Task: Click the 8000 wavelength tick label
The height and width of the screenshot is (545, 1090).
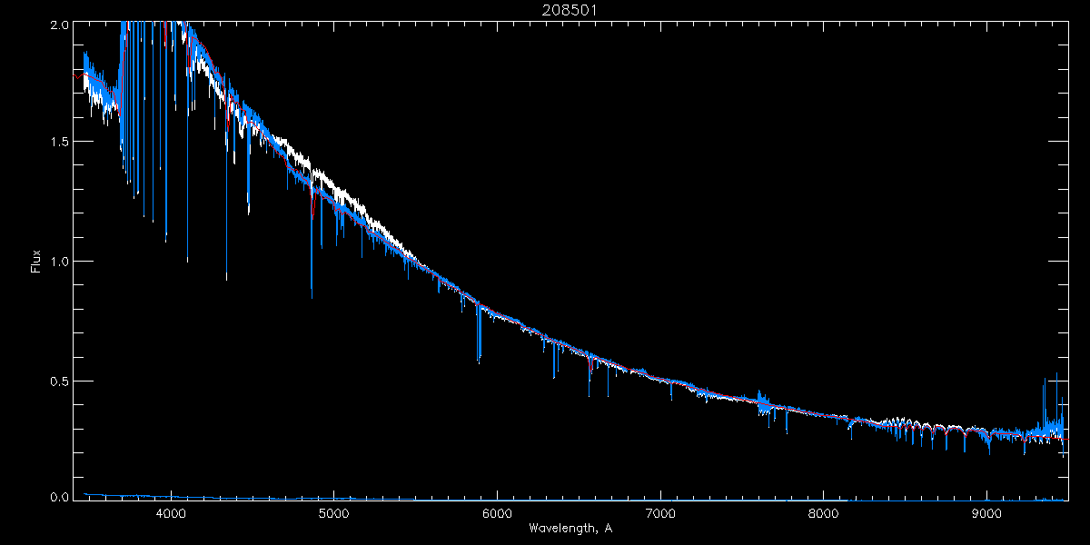Action: point(823,513)
